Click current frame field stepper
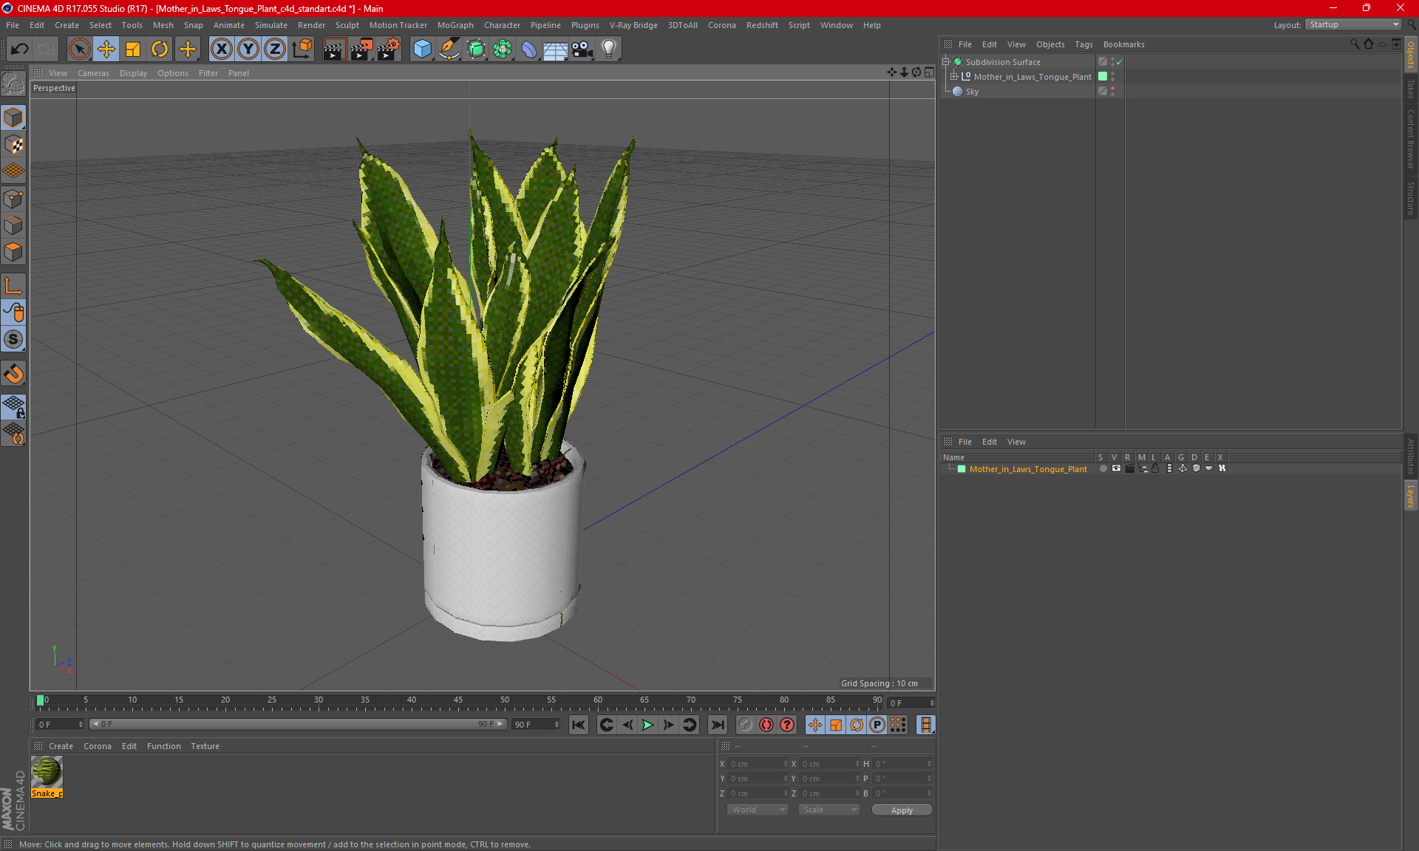 [x=932, y=703]
